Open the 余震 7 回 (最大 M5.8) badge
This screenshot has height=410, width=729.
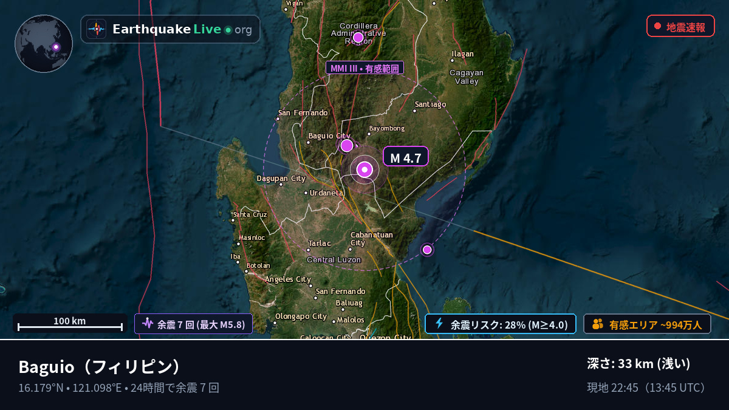click(x=193, y=324)
